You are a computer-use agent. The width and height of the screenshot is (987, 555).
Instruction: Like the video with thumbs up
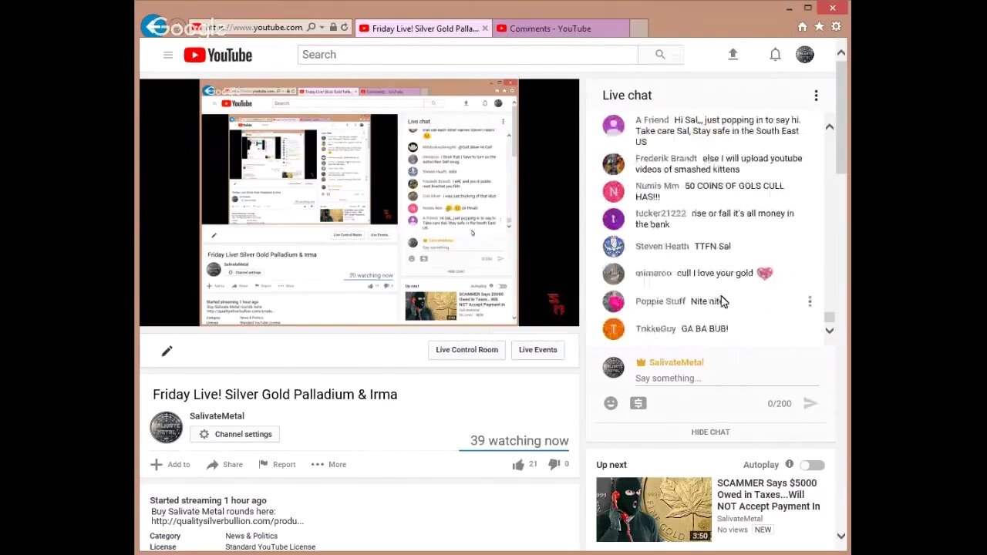tap(518, 464)
